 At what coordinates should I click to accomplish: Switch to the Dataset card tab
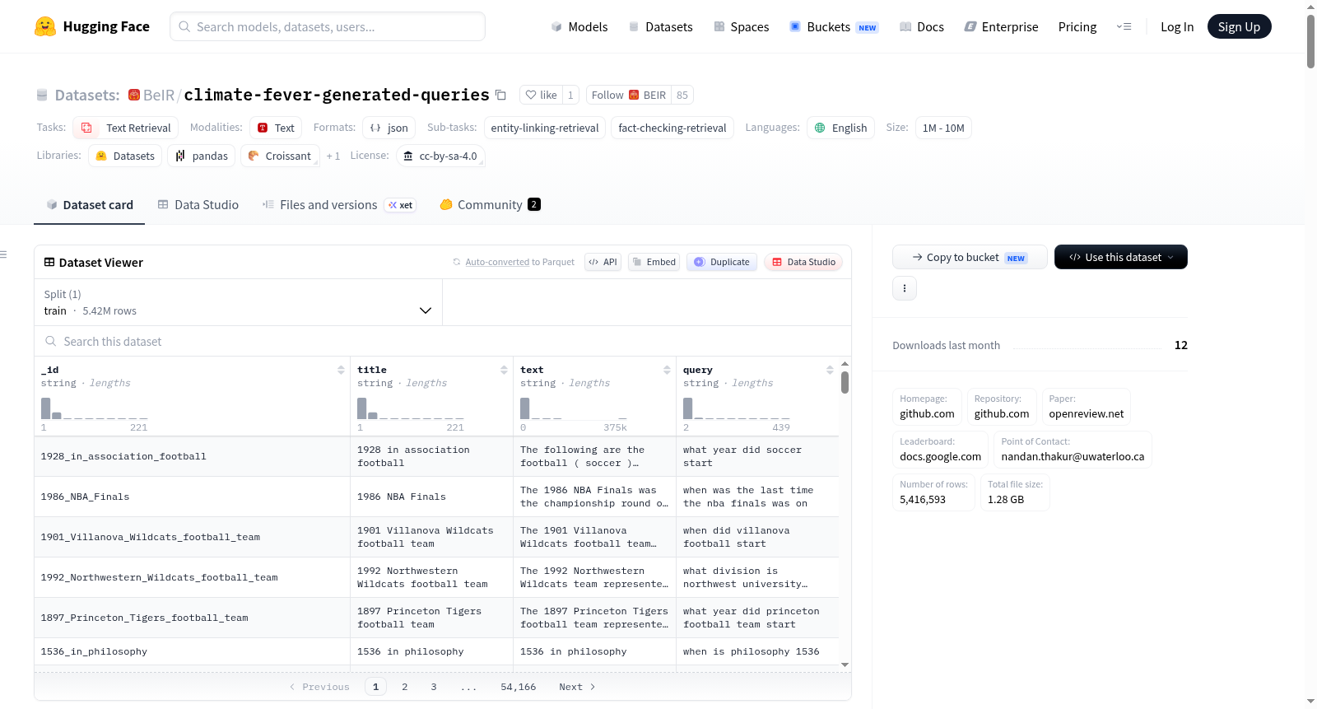click(x=89, y=205)
